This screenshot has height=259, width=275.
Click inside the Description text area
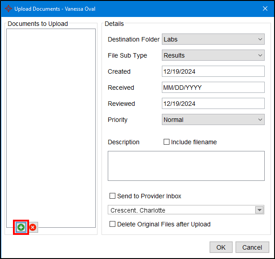(186, 166)
